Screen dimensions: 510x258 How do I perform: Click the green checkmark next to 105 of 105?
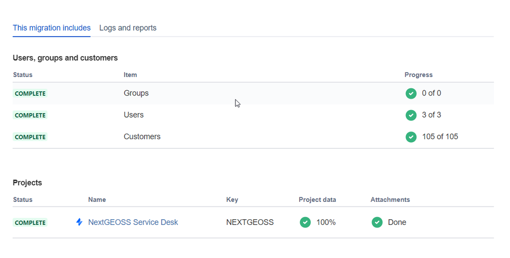[411, 137]
